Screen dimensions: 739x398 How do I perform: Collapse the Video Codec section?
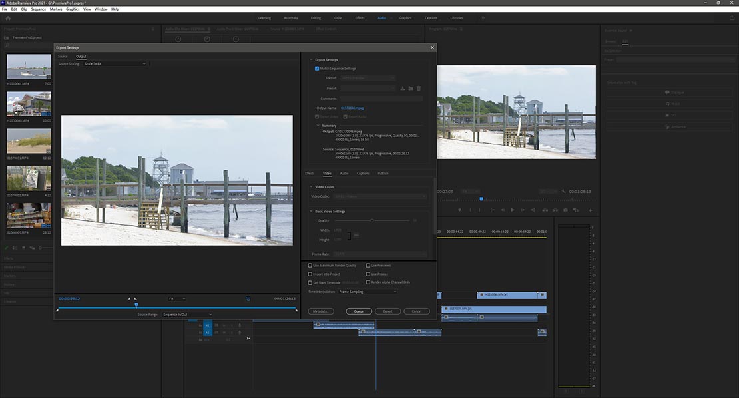point(311,187)
